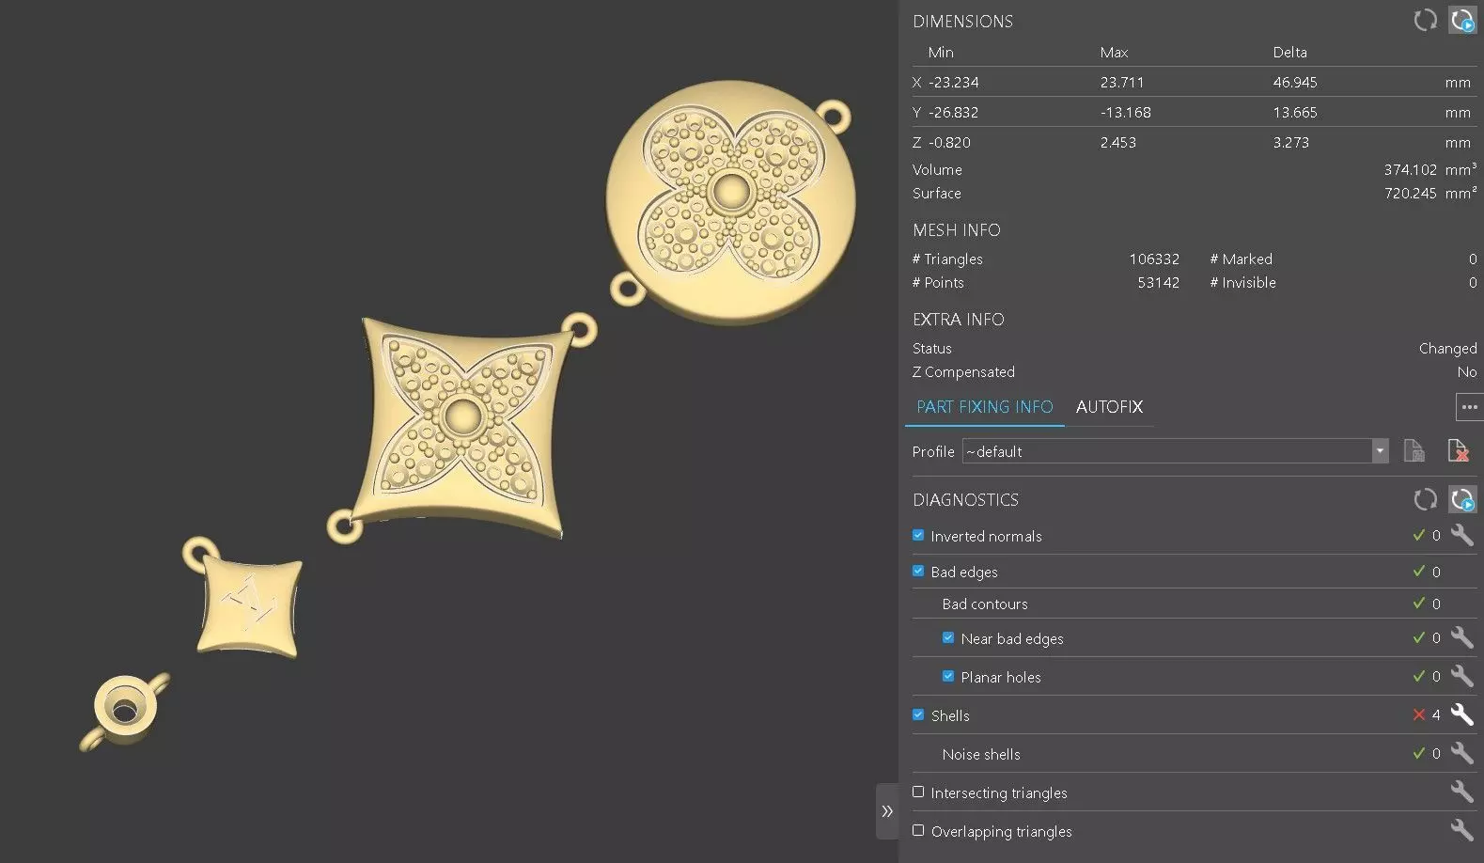Click the Z Delta value 3.273
The height and width of the screenshot is (863, 1484).
[x=1291, y=143]
